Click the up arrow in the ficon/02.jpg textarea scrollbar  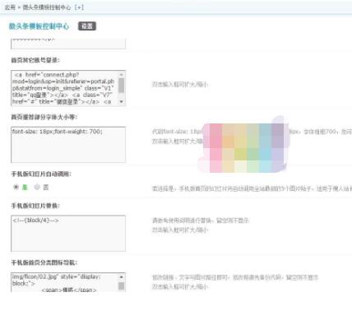[x=121, y=277]
